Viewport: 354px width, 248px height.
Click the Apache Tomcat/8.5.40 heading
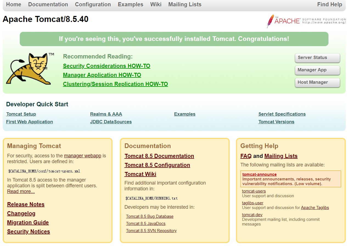46,19
